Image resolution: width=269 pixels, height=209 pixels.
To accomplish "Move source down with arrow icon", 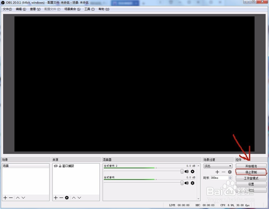I will [x=79, y=198].
